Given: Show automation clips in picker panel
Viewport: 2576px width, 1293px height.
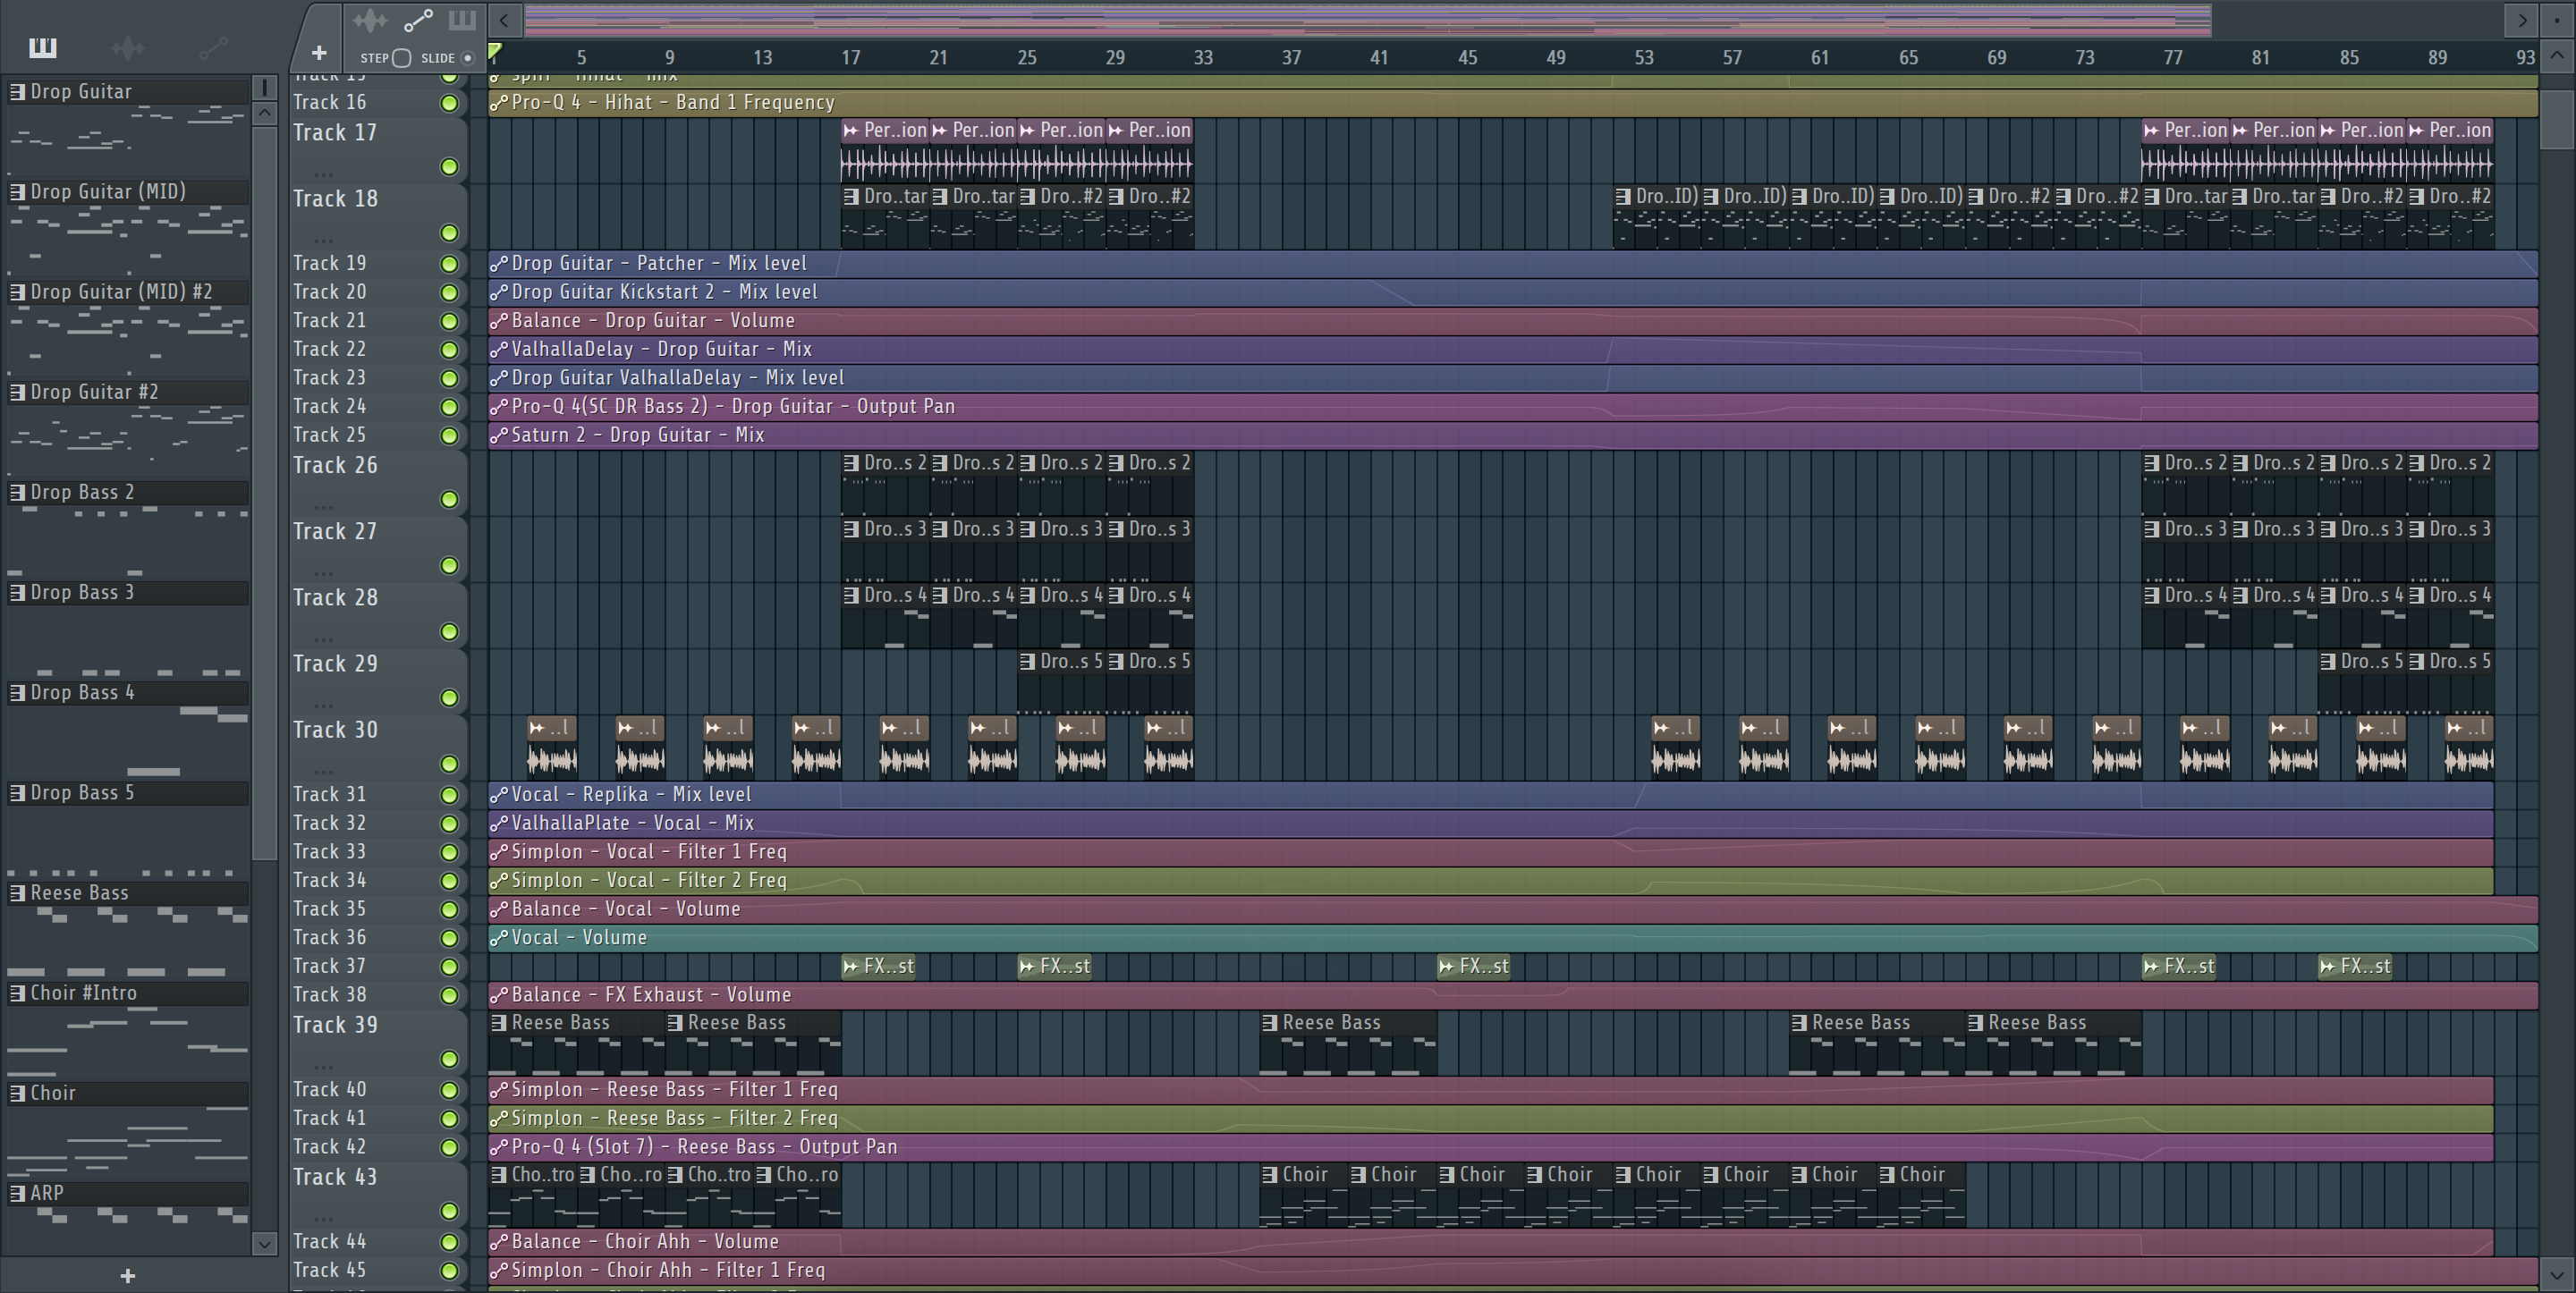Looking at the screenshot, I should pyautogui.click(x=213, y=47).
